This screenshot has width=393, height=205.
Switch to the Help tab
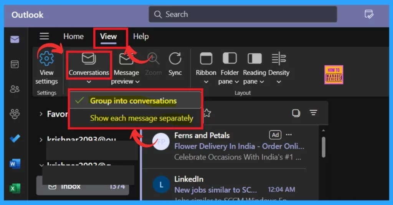pos(141,37)
